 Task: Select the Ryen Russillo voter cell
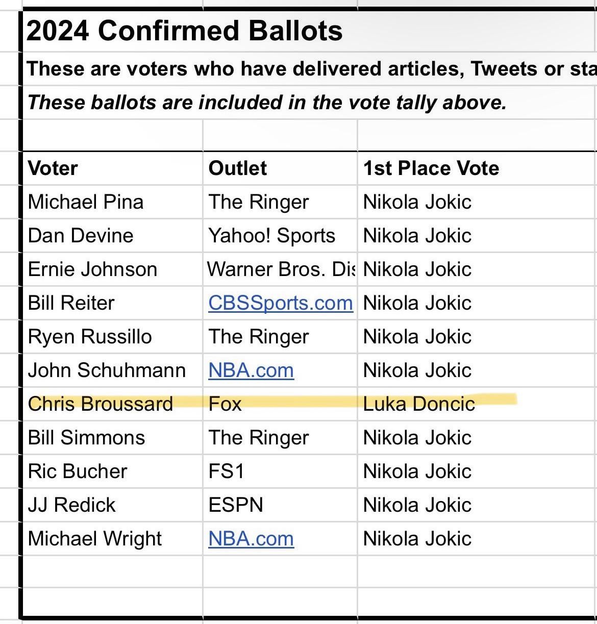tap(90, 337)
